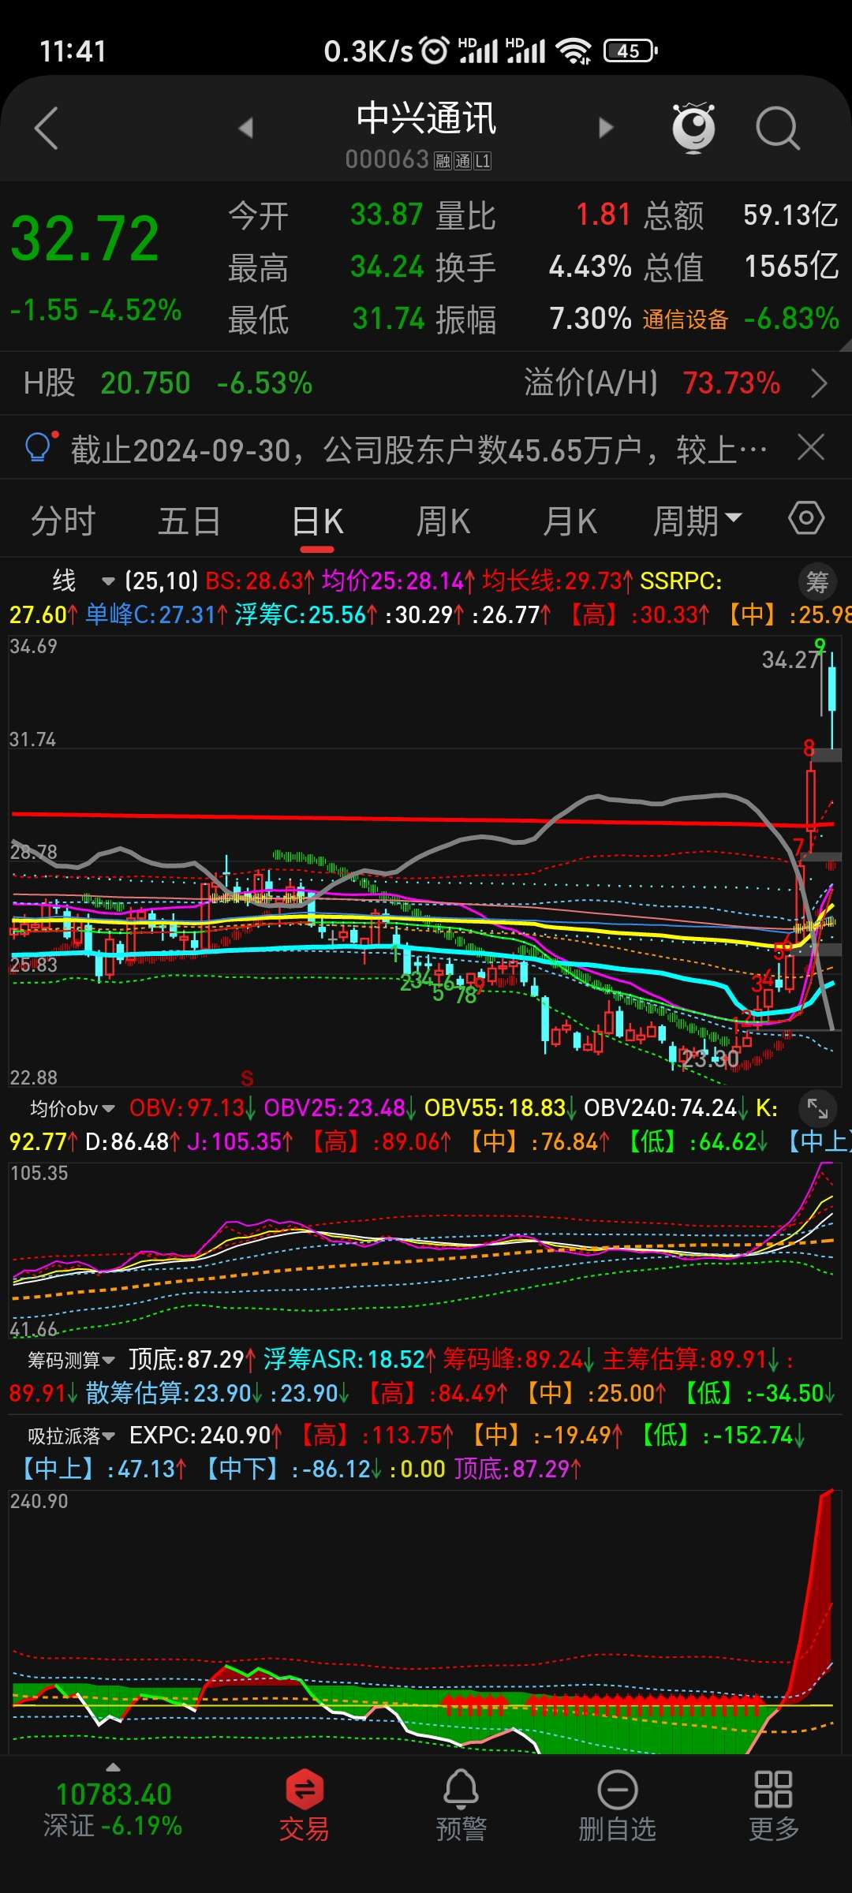Tap the current price 32.72
Viewport: 852px width, 1893px height.
(85, 239)
